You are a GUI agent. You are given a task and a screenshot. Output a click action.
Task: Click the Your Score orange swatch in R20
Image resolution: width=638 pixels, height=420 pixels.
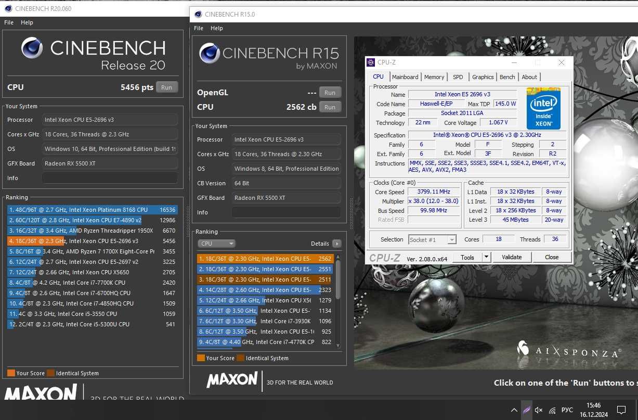coord(11,373)
